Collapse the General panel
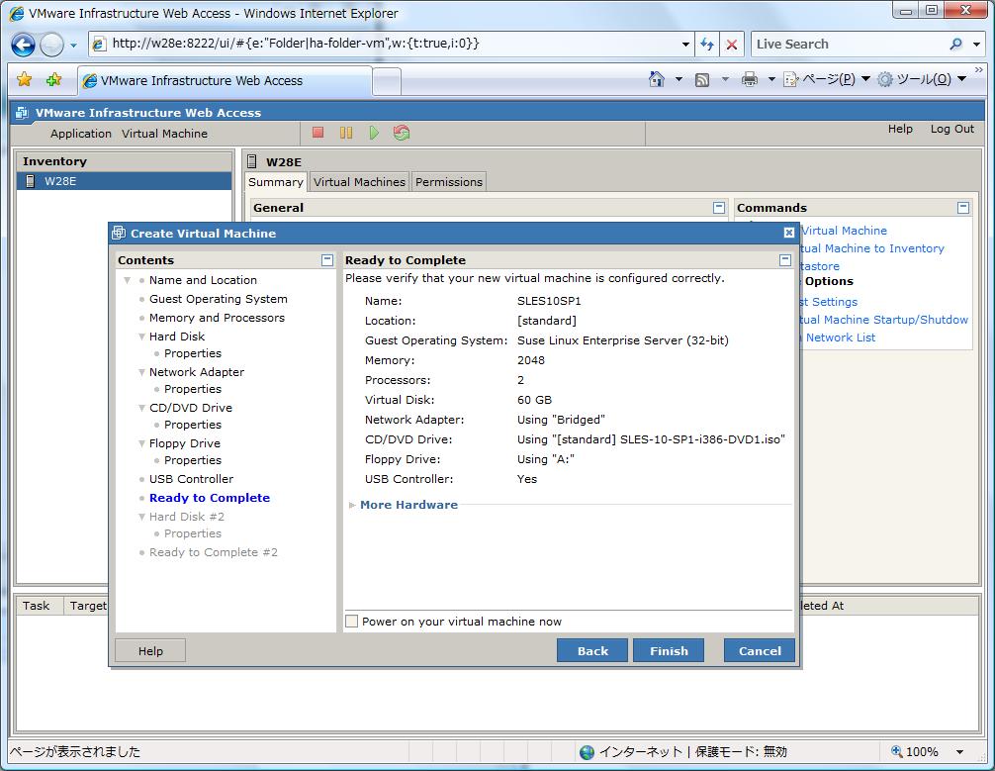 click(x=719, y=208)
